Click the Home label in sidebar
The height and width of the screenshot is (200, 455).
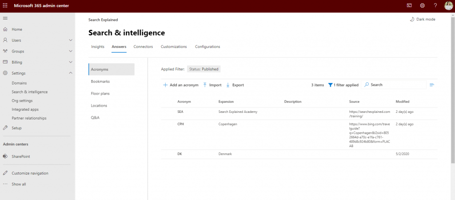click(17, 29)
